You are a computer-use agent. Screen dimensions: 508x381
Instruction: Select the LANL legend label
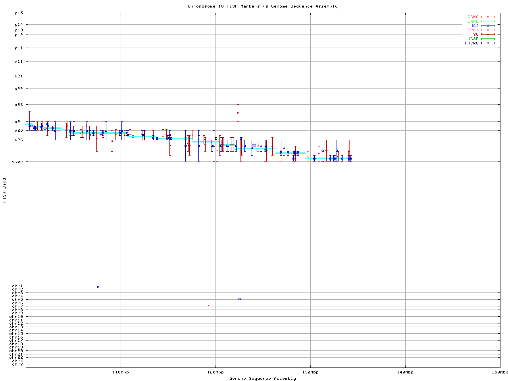(473, 21)
